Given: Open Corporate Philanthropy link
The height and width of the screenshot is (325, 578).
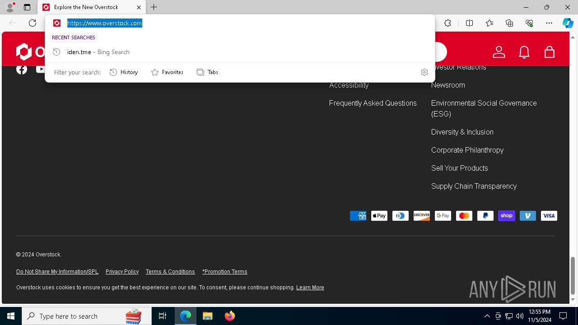Looking at the screenshot, I should click(467, 150).
